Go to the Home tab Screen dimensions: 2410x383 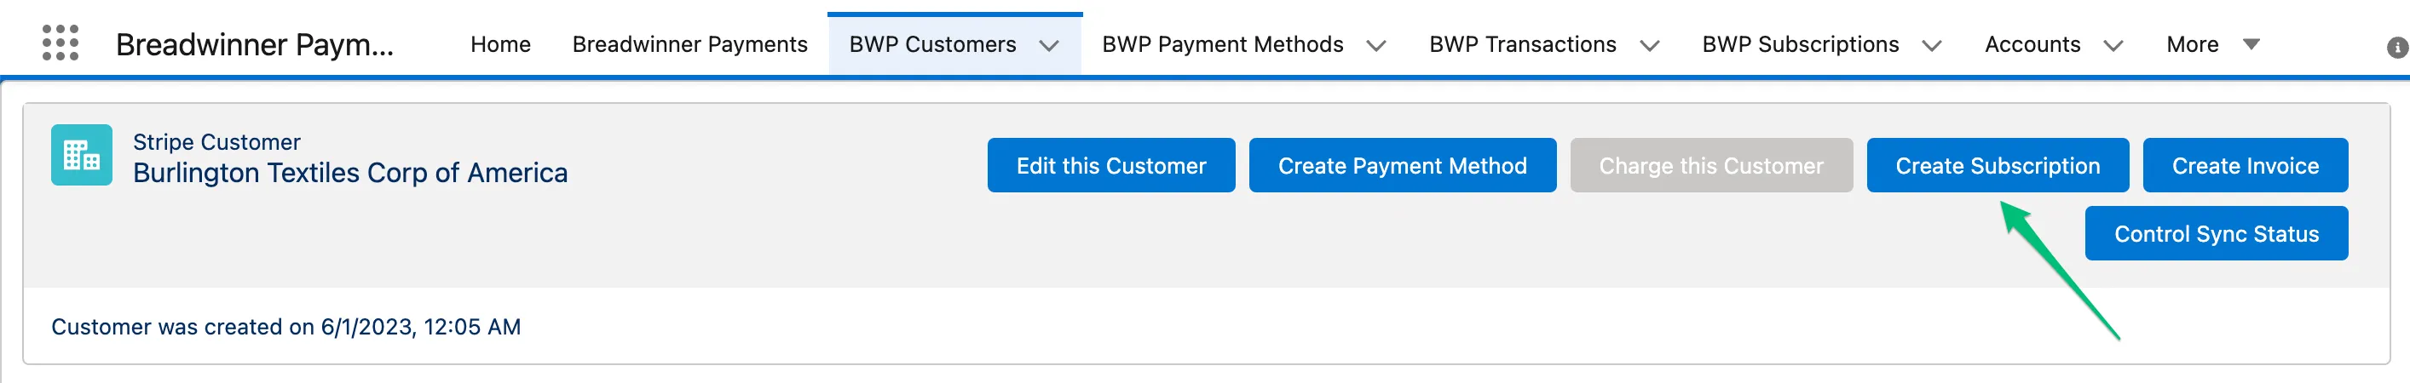(x=500, y=44)
